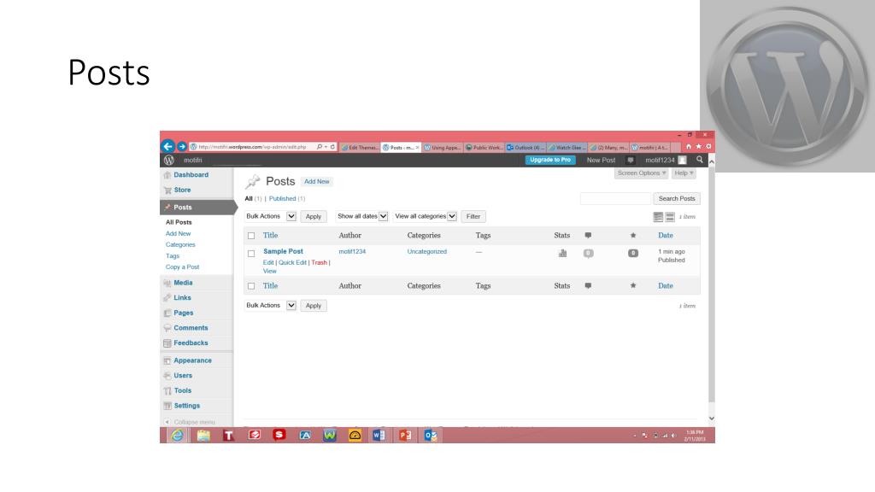Open Tools in the sidebar
The image size is (875, 492).
183,390
